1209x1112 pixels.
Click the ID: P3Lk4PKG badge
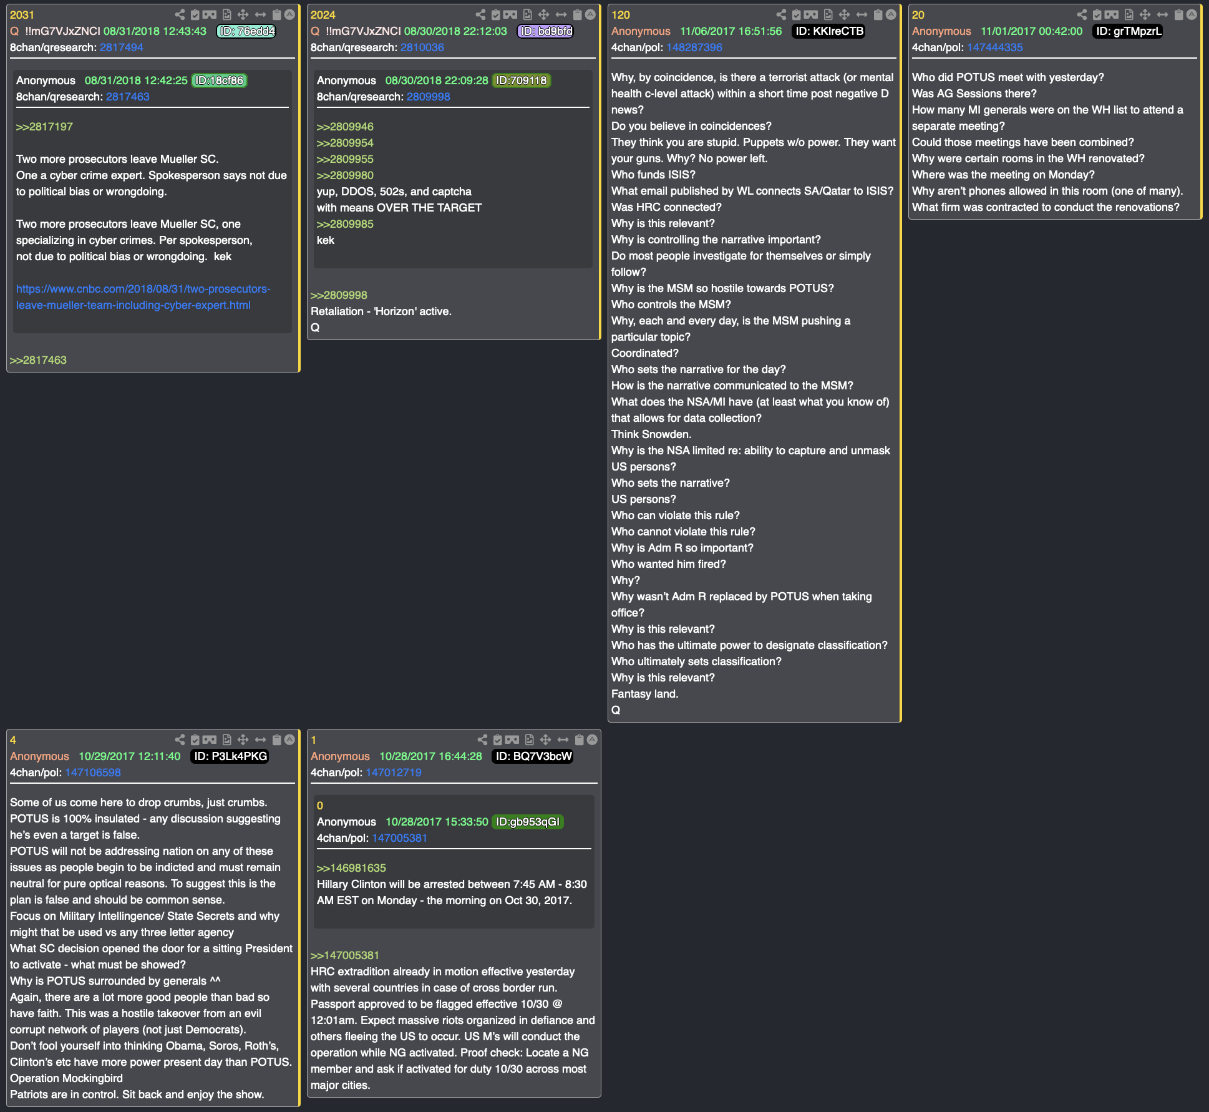[x=230, y=756]
